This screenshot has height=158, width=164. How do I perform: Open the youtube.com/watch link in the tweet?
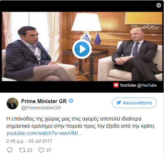[x=45, y=133]
